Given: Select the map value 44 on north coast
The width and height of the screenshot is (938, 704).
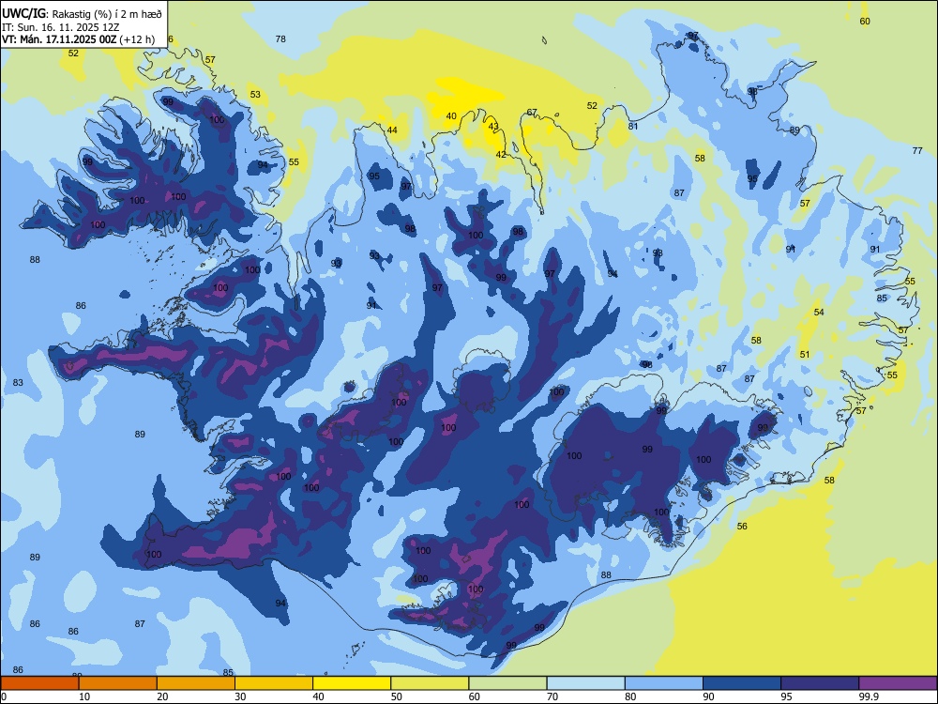Looking at the screenshot, I should click(392, 130).
